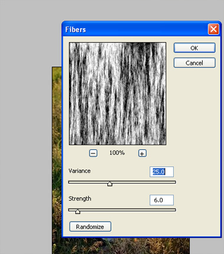Click the zoom out minus icon
224x254 pixels.
[x=93, y=153]
